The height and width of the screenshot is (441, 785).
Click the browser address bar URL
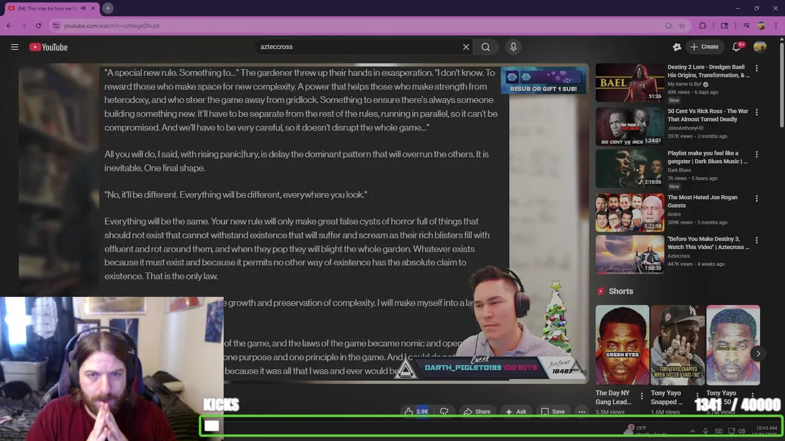point(112,26)
